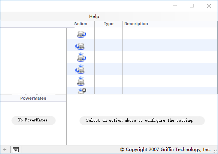Click the plus add button at bottom left
218x154 pixels.
point(5,150)
